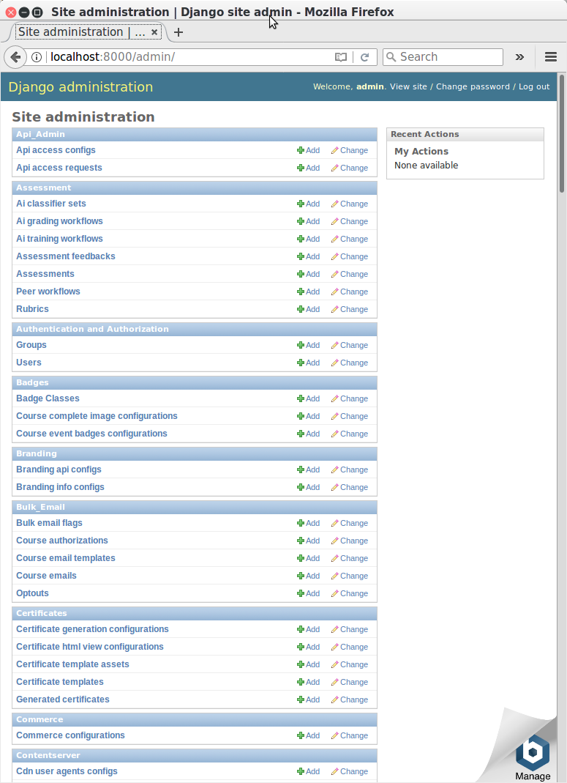Screen dimensions: 567x783
Task: Add a Cdn user agents config
Action: coord(309,771)
